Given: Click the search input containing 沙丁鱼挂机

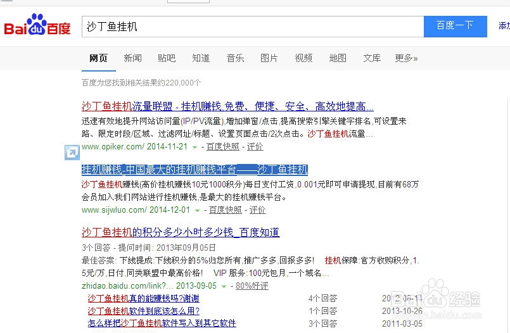Looking at the screenshot, I should (x=253, y=27).
